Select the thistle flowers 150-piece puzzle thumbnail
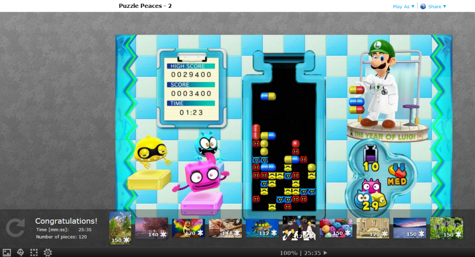The width and height of the screenshot is (475, 257). pos(447,228)
